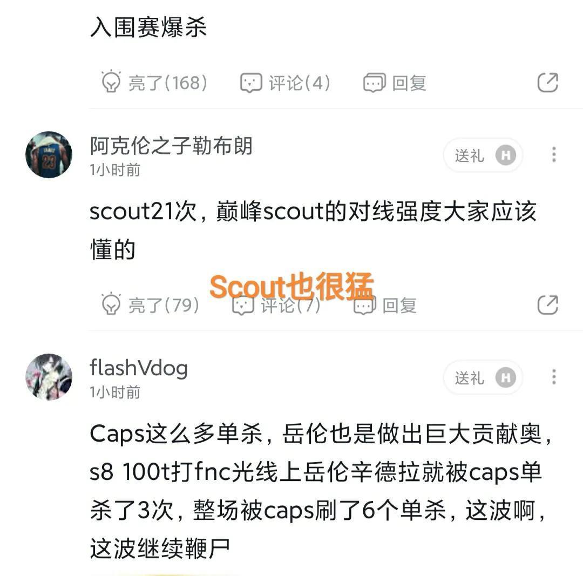Open more options for 阿克伦之子勒布朗's comment
The width and height of the screenshot is (583, 576).
click(554, 154)
